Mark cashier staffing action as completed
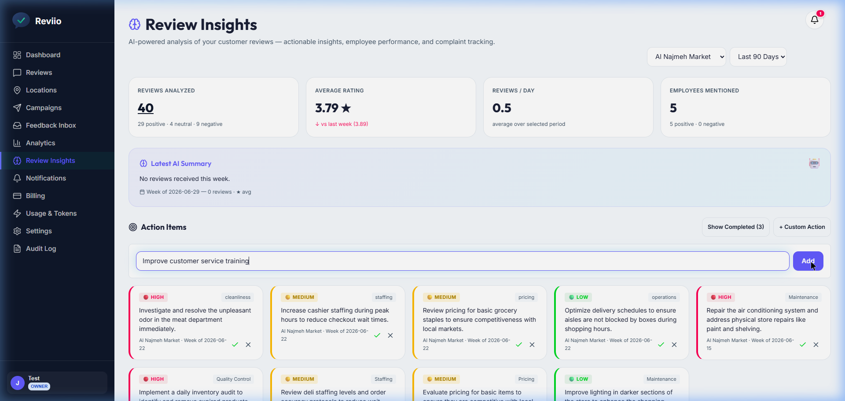This screenshot has height=401, width=845. [377, 335]
